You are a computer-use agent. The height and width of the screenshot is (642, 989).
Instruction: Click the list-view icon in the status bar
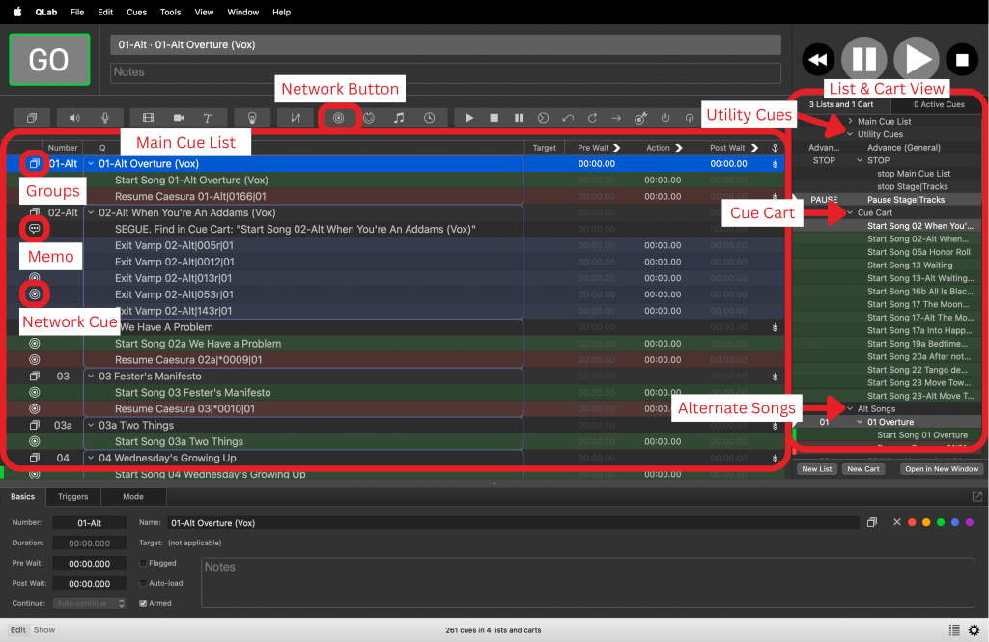(x=954, y=630)
